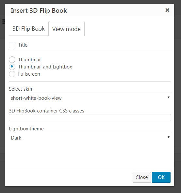181x193 pixels.
Task: Click the Close button
Action: (x=142, y=177)
